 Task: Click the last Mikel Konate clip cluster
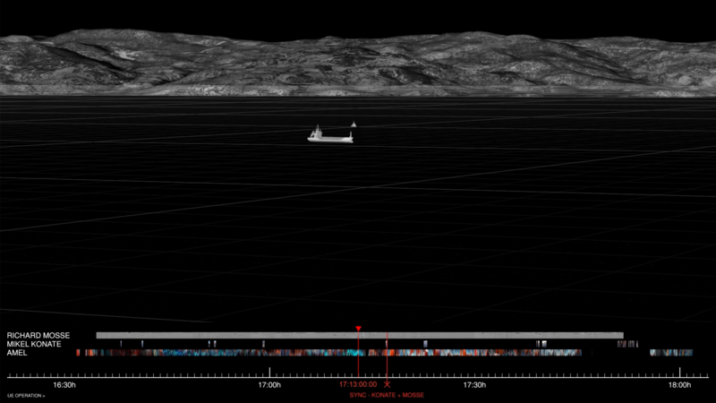(x=626, y=344)
